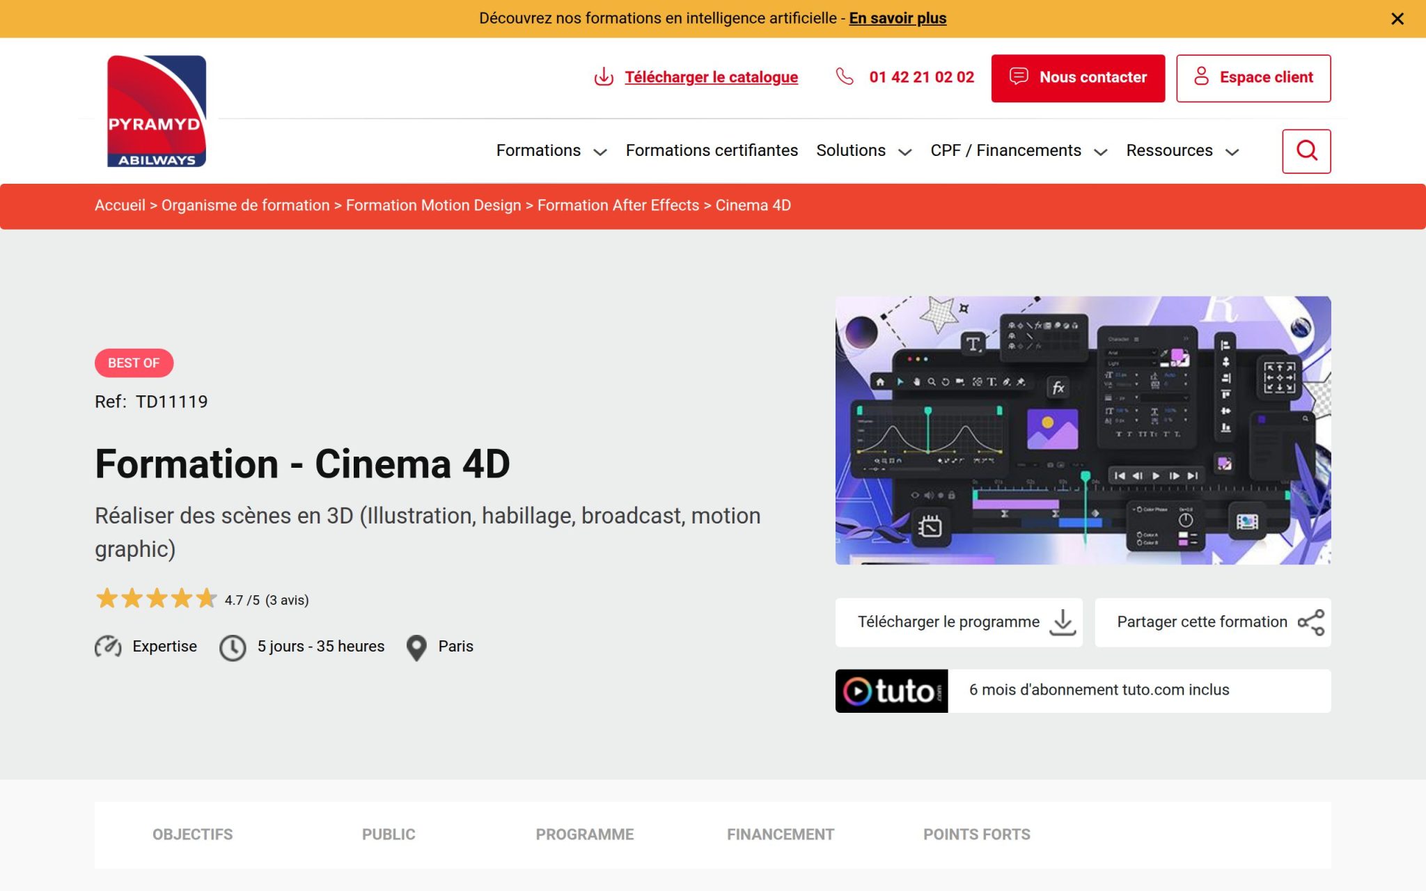The width and height of the screenshot is (1426, 891).
Task: Close the yellow announcement banner
Action: tap(1397, 19)
